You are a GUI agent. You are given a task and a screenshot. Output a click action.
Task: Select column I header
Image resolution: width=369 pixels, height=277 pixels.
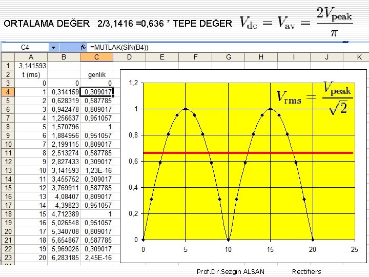[294, 57]
